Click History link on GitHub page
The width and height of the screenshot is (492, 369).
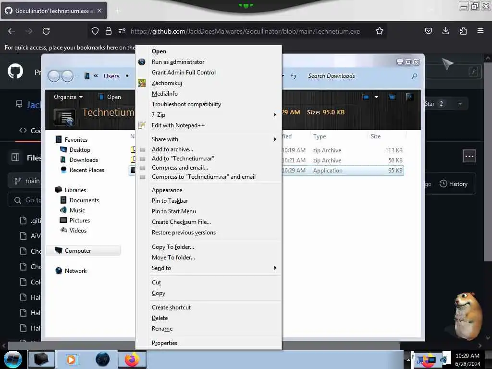pos(454,184)
